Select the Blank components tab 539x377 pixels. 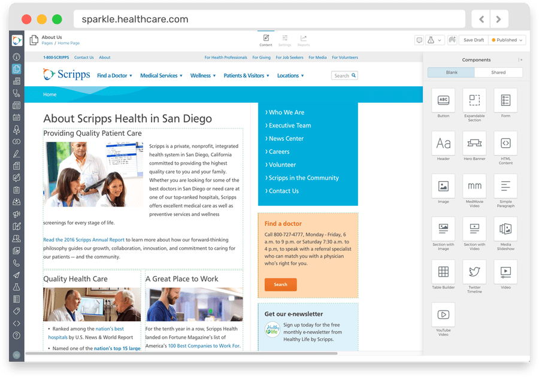coord(452,72)
